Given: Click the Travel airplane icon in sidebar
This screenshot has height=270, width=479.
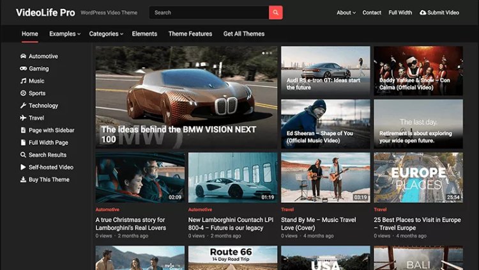Looking at the screenshot, I should pyautogui.click(x=23, y=118).
